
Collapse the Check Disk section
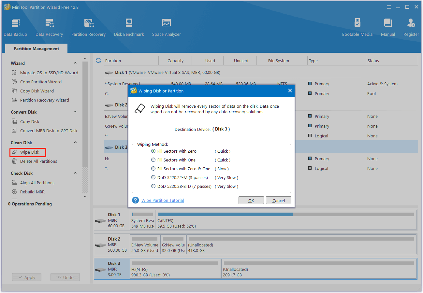(x=75, y=173)
